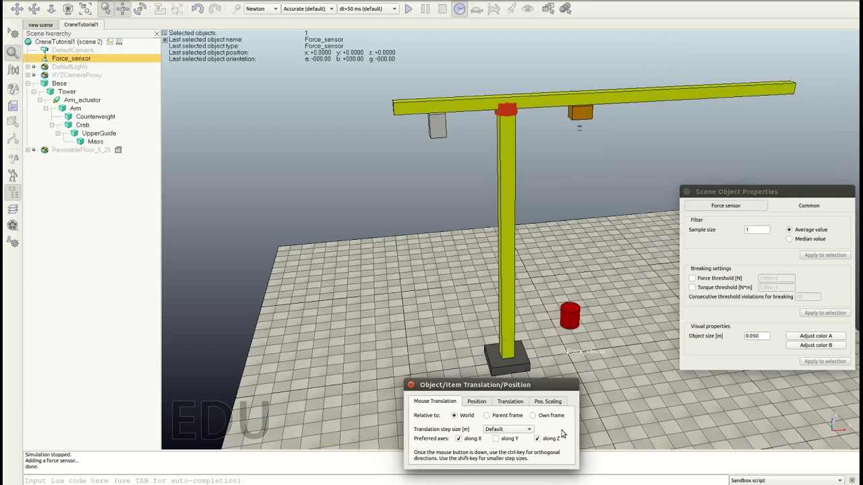Open the 'Sandbox script' dropdown
This screenshot has height=485, width=863.
coord(786,480)
